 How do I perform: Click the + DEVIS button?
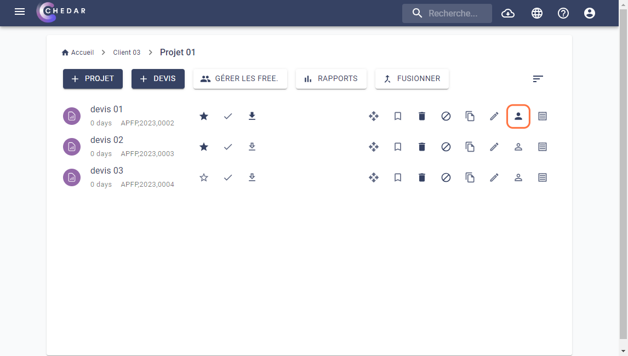point(158,79)
